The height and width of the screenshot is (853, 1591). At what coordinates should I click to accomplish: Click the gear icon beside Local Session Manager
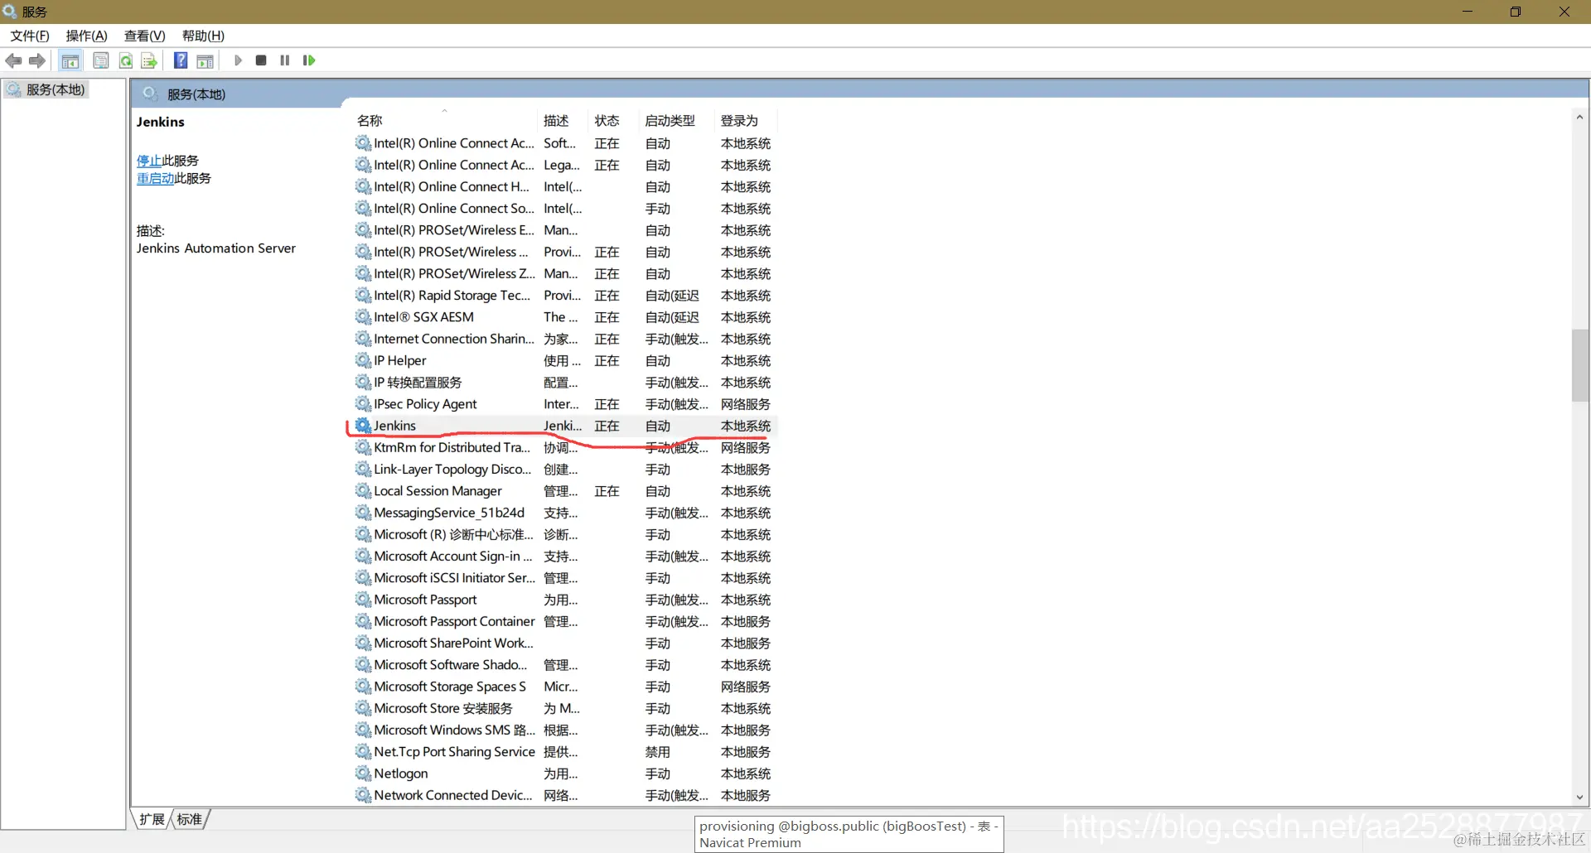(363, 491)
